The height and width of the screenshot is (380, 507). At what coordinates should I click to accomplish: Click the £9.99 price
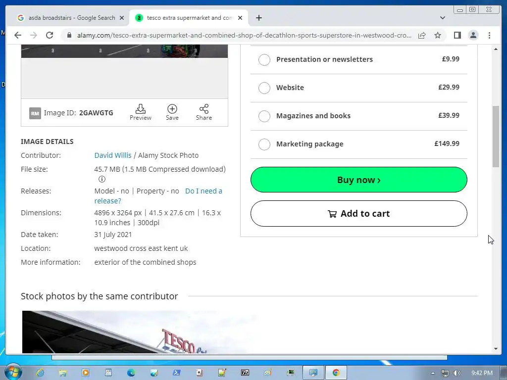click(x=451, y=59)
